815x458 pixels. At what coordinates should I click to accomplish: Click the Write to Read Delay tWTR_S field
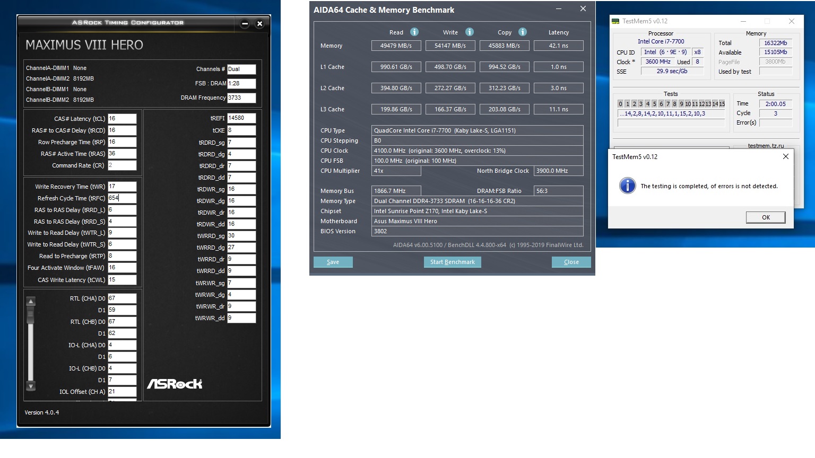click(x=122, y=244)
